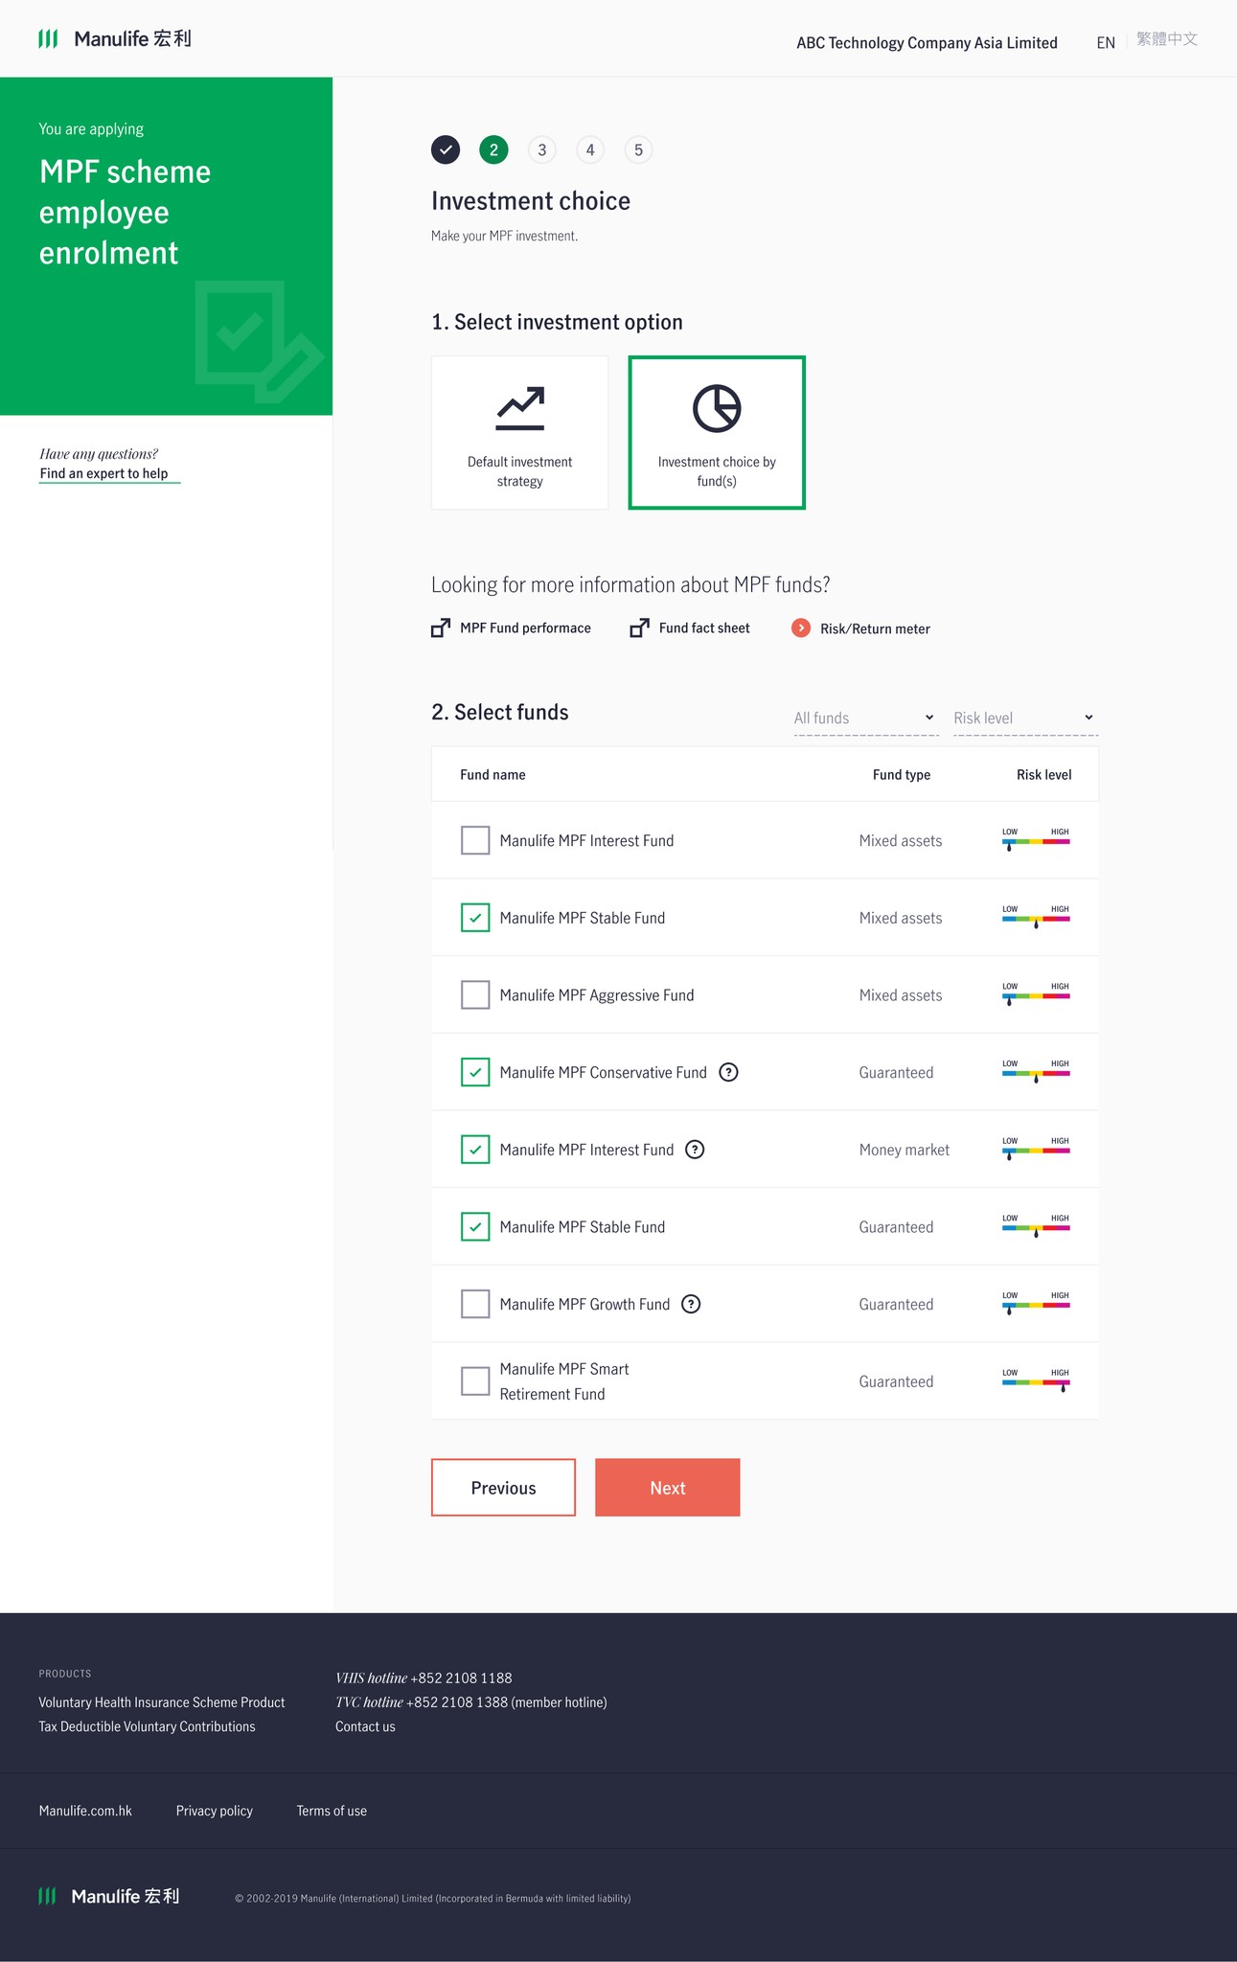Click the Manulife logo in the footer

click(x=108, y=1896)
